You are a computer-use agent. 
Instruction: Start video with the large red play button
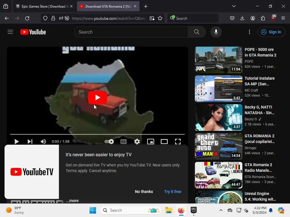pyautogui.click(x=97, y=97)
